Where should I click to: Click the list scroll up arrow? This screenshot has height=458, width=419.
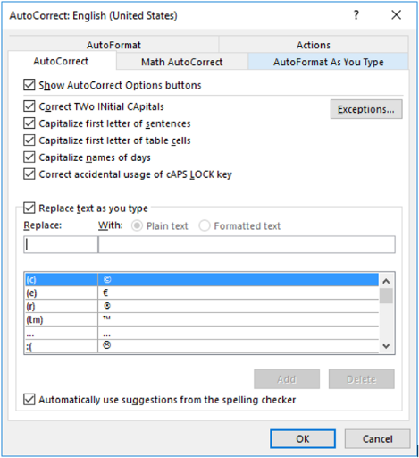coord(386,281)
